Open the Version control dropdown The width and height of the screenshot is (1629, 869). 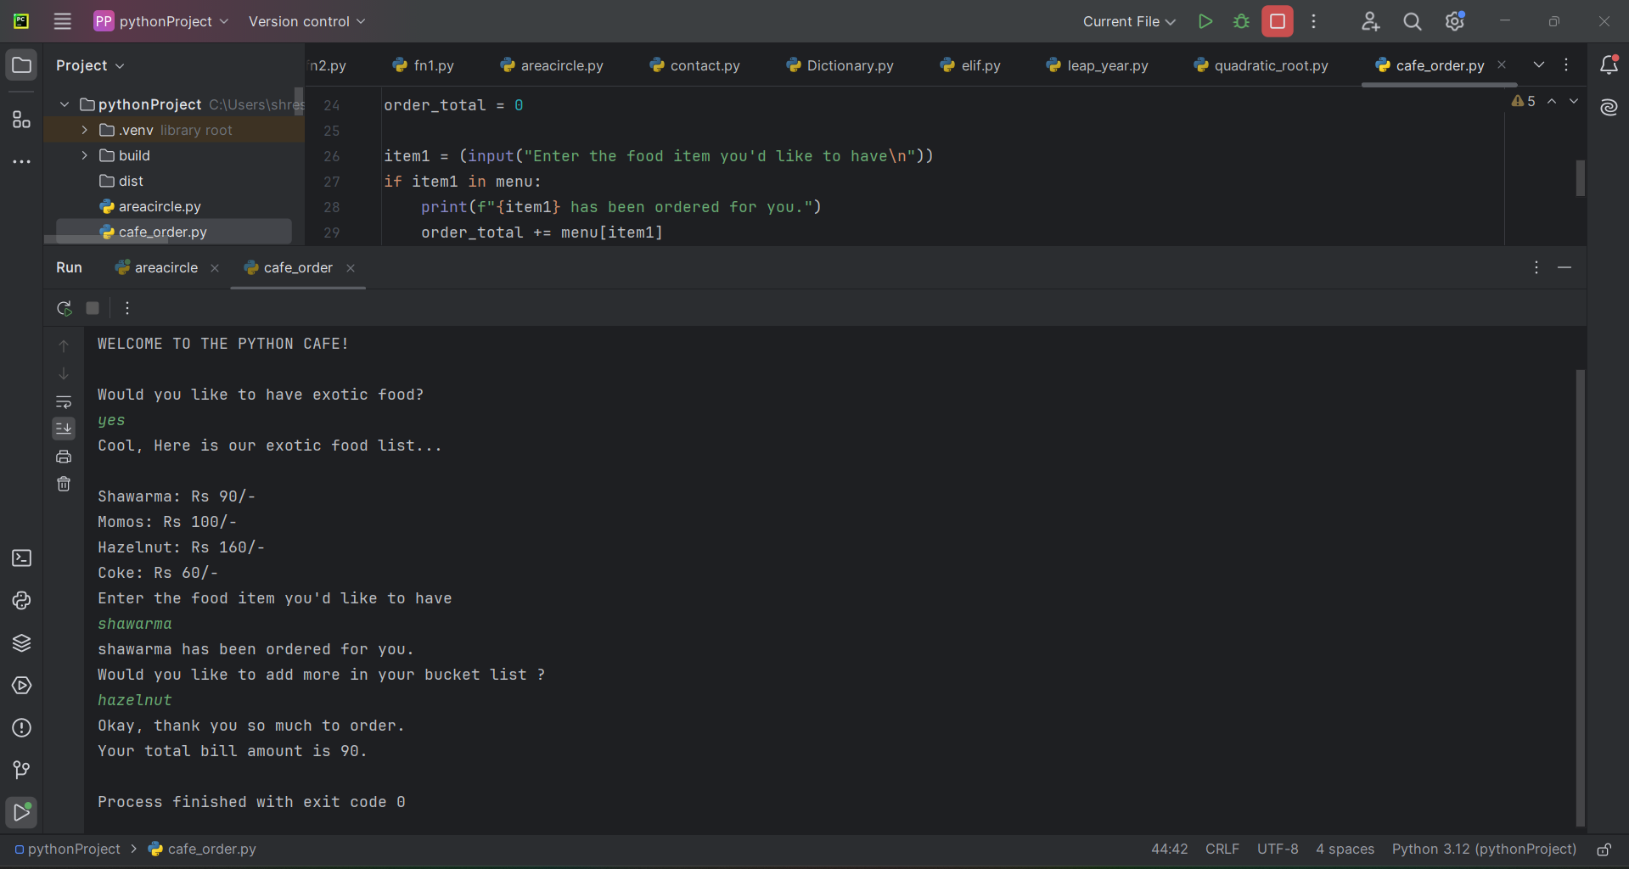306,21
